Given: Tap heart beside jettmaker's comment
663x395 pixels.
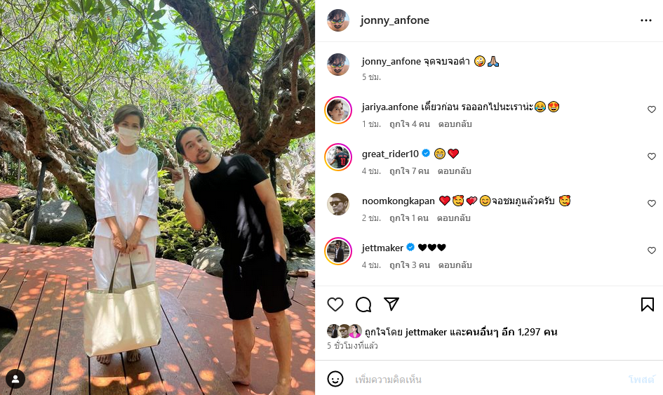Looking at the screenshot, I should click(x=652, y=250).
